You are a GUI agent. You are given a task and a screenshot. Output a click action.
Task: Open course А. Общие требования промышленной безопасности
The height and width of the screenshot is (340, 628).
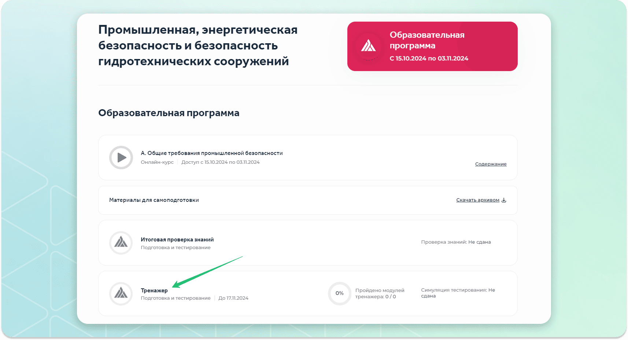click(211, 153)
